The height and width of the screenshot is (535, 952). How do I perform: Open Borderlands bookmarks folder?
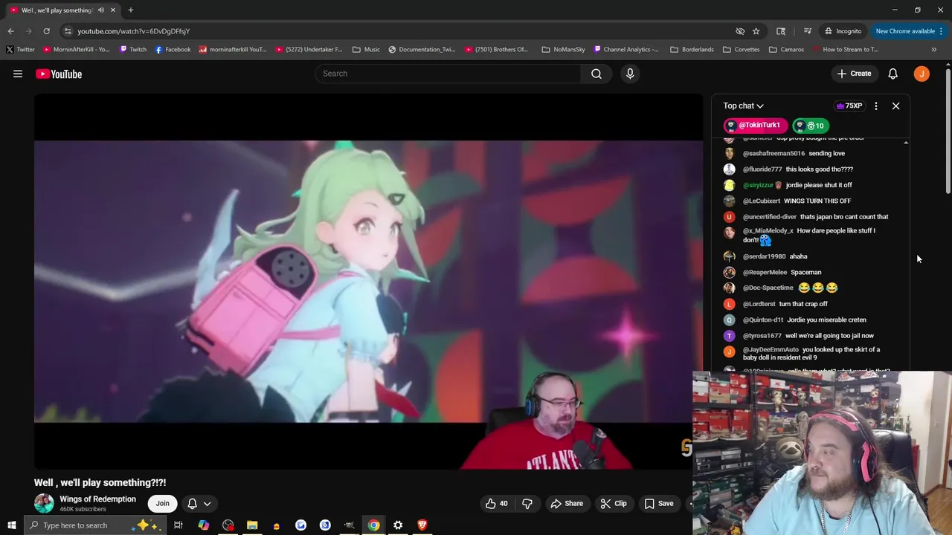(x=692, y=50)
